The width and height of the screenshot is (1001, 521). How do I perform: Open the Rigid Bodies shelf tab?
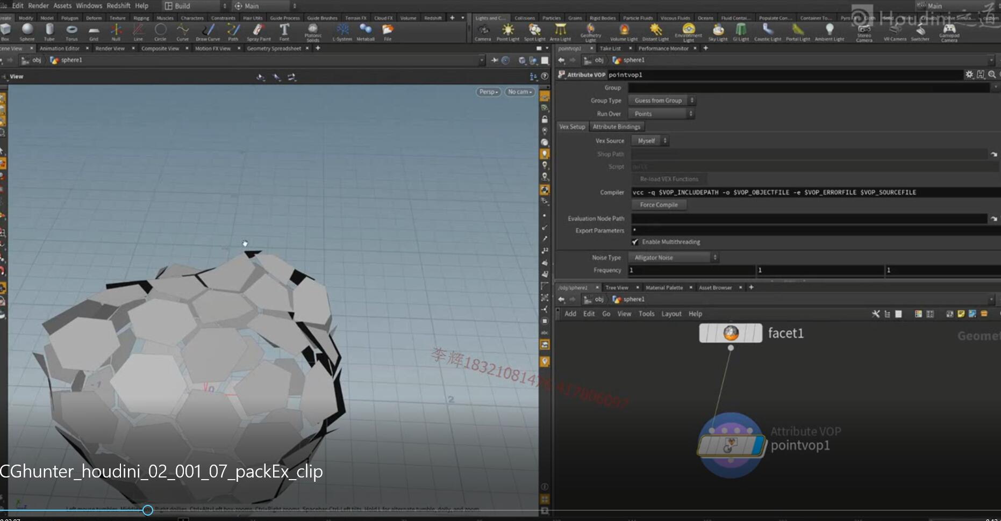pos(602,18)
